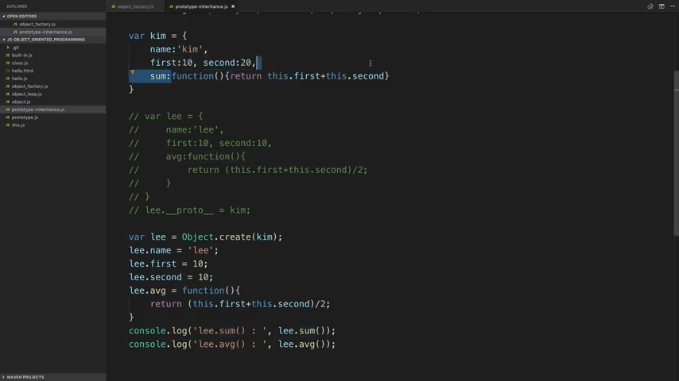The height and width of the screenshot is (381, 679).
Task: Expand the Maven Projects panel
Action: click(x=4, y=377)
